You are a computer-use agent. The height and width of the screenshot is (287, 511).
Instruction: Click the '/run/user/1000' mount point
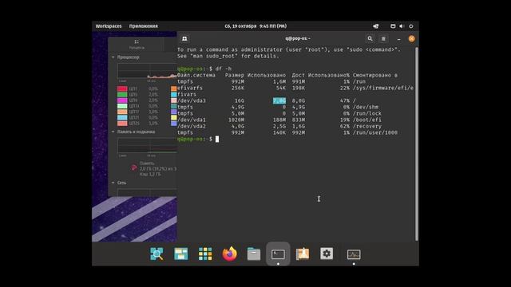(x=374, y=133)
